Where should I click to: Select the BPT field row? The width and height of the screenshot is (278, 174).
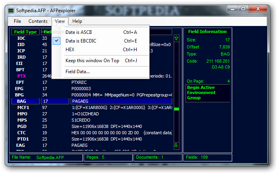tap(92, 70)
